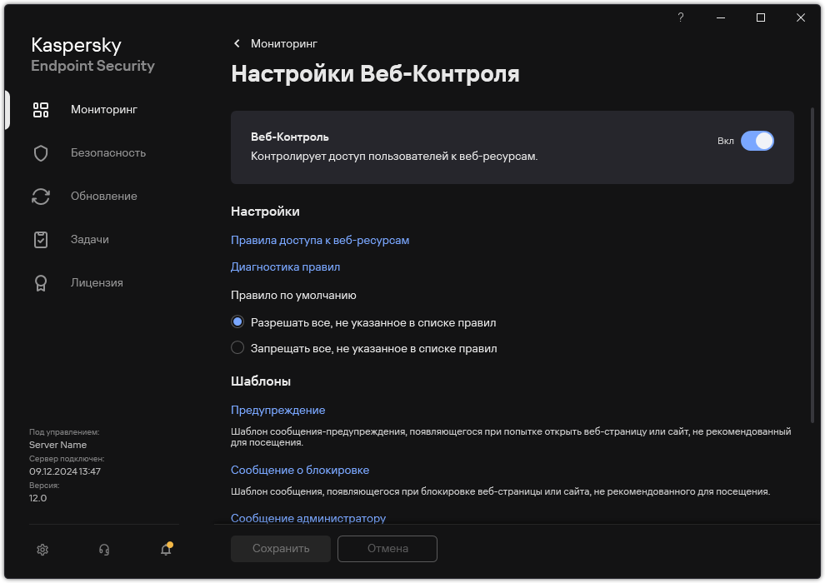Select 'Разрешать все, не указанное в списке правил'

pyautogui.click(x=237, y=322)
